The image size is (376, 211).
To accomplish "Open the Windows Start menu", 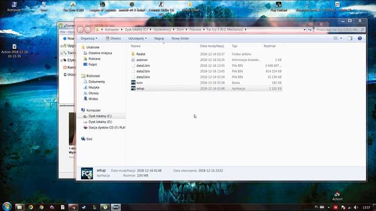I will 6,207.
